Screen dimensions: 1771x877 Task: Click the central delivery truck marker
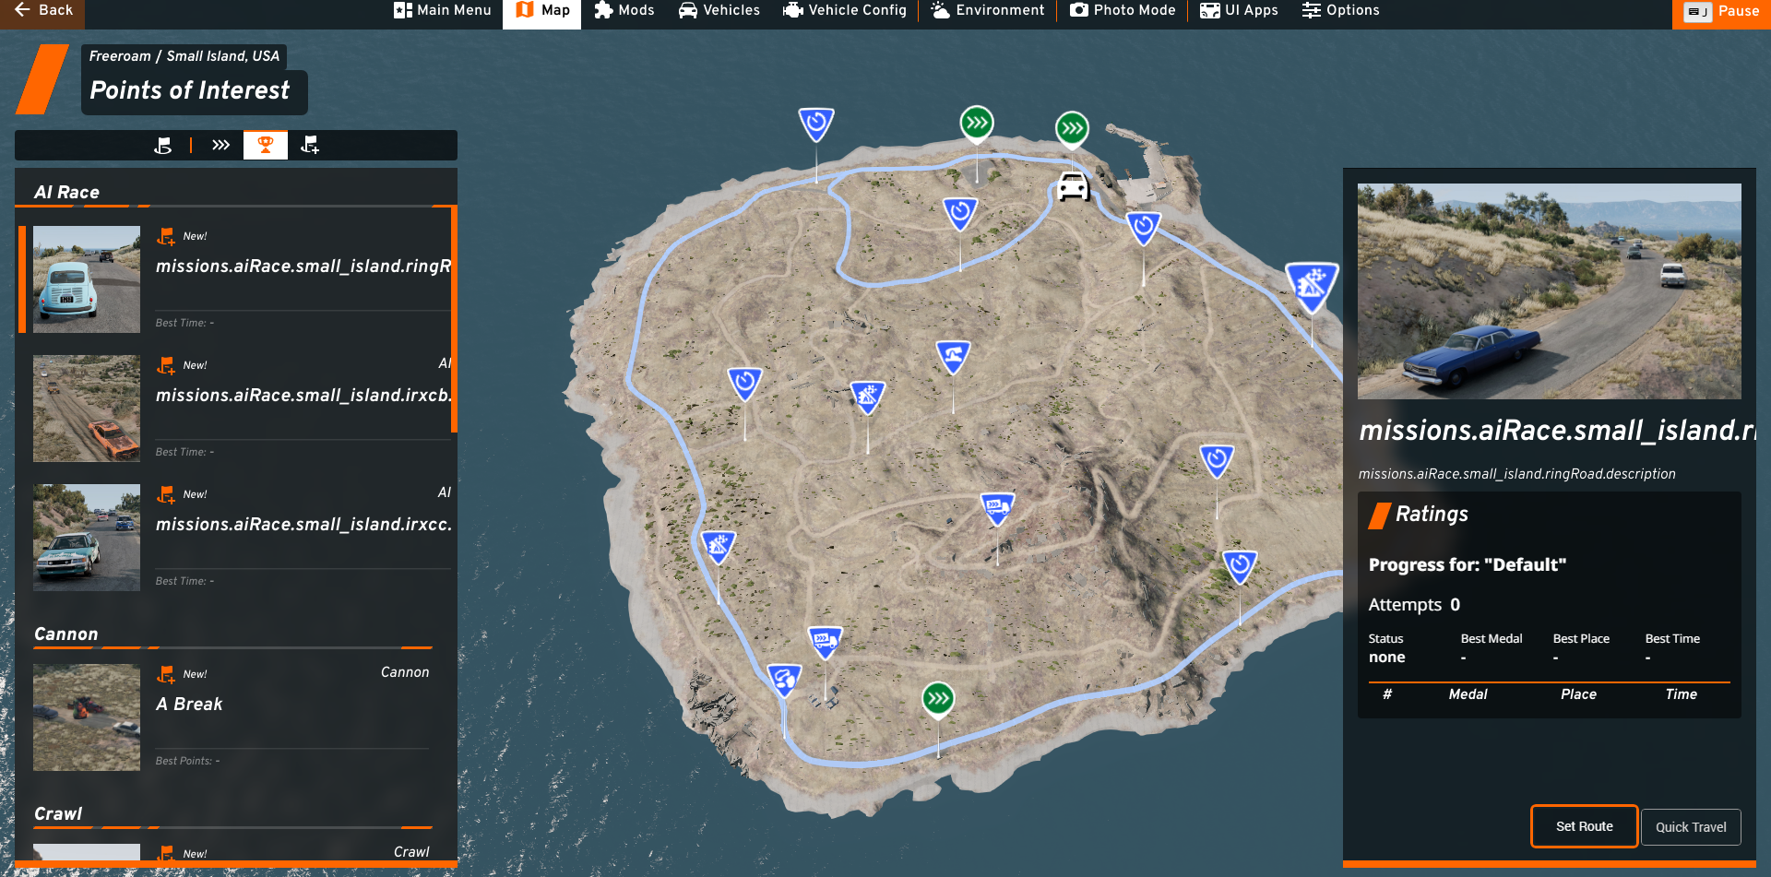coord(997,507)
